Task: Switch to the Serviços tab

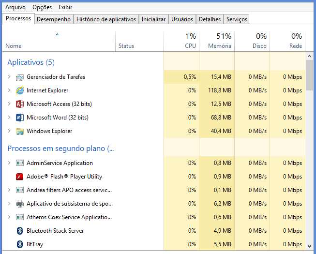Action: [237, 19]
